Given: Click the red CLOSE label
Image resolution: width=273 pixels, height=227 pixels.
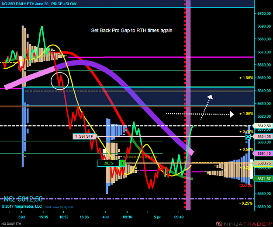Looking at the screenshot, I should click(x=246, y=185).
